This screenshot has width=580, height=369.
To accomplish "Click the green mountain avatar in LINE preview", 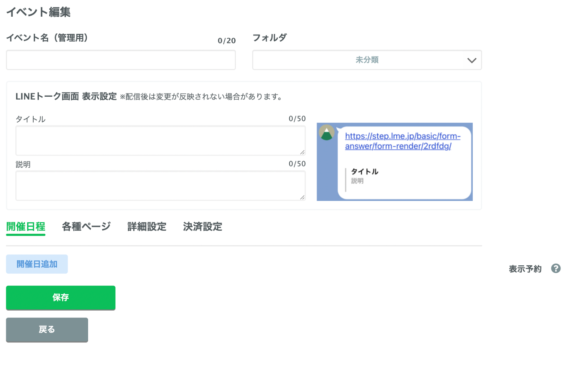I will click(326, 133).
